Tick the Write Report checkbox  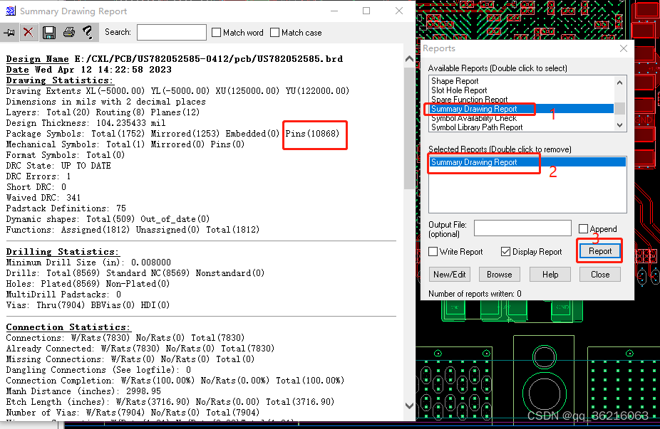[x=433, y=252]
